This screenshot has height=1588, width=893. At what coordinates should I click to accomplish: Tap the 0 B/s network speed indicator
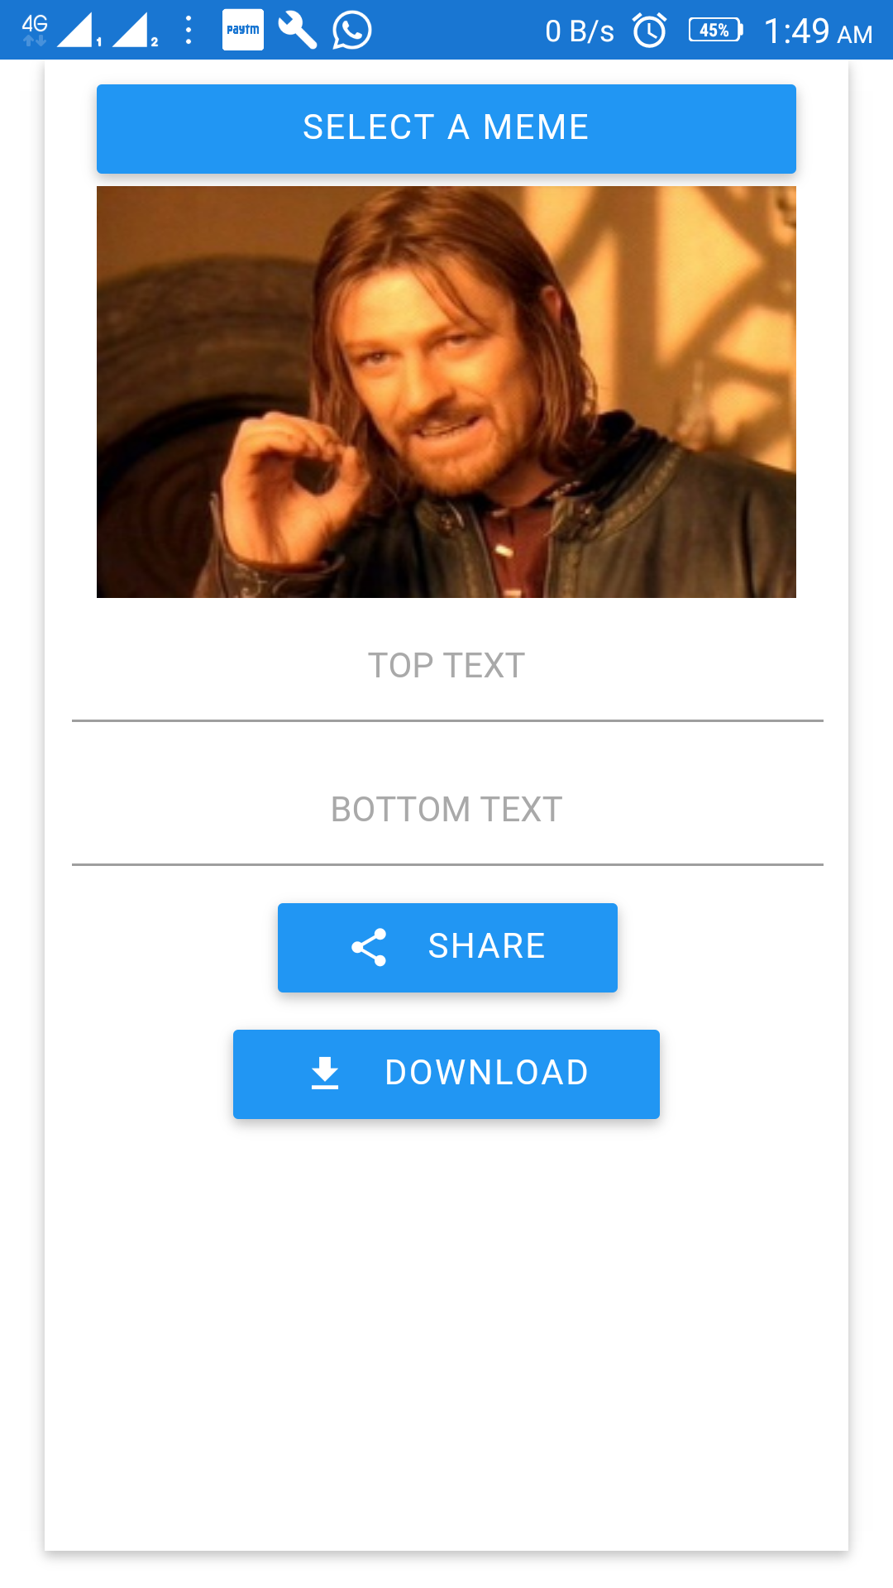point(580,31)
